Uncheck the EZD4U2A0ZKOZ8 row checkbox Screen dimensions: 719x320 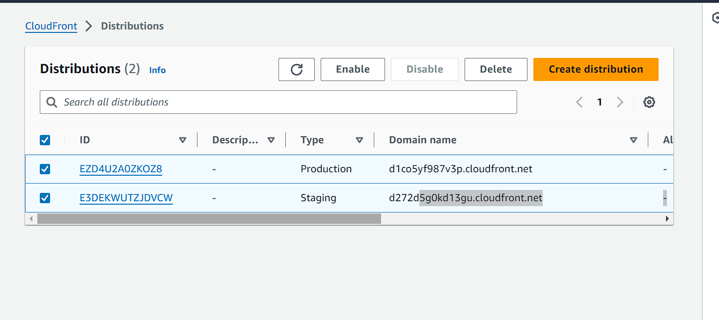45,169
